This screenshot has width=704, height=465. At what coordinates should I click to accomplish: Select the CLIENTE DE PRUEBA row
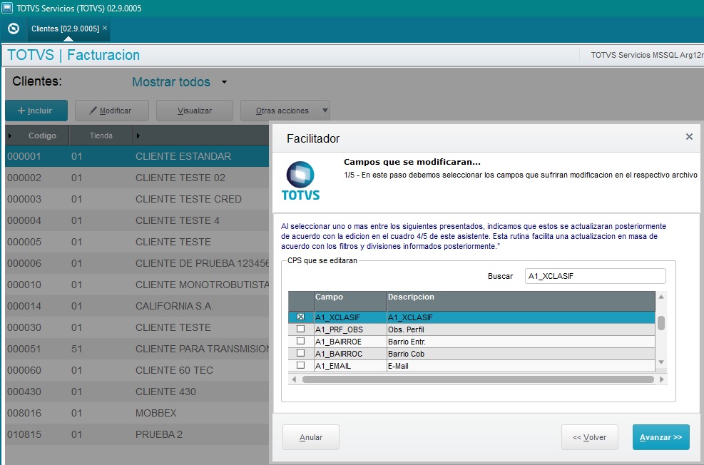[137, 263]
